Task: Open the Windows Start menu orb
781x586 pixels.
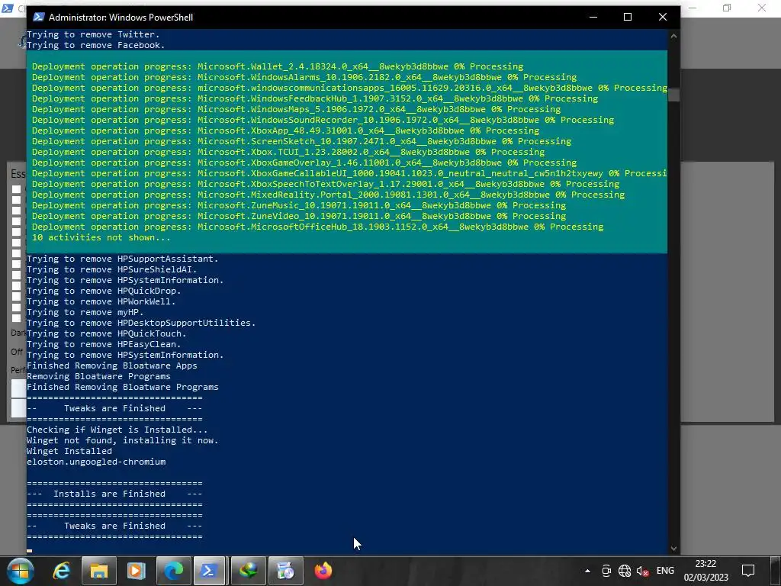Action: point(21,571)
